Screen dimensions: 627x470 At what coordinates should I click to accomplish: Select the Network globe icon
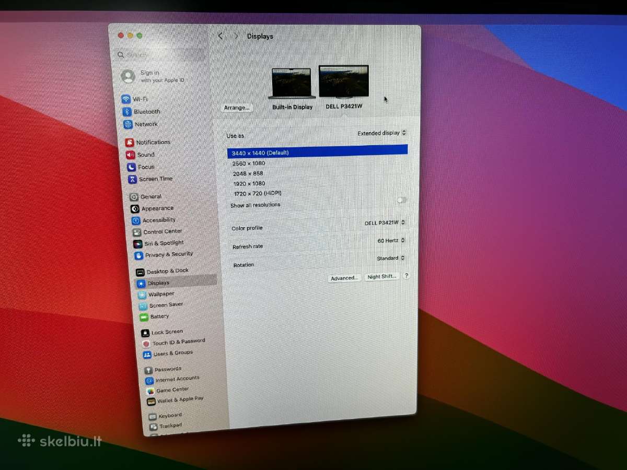pyautogui.click(x=128, y=125)
